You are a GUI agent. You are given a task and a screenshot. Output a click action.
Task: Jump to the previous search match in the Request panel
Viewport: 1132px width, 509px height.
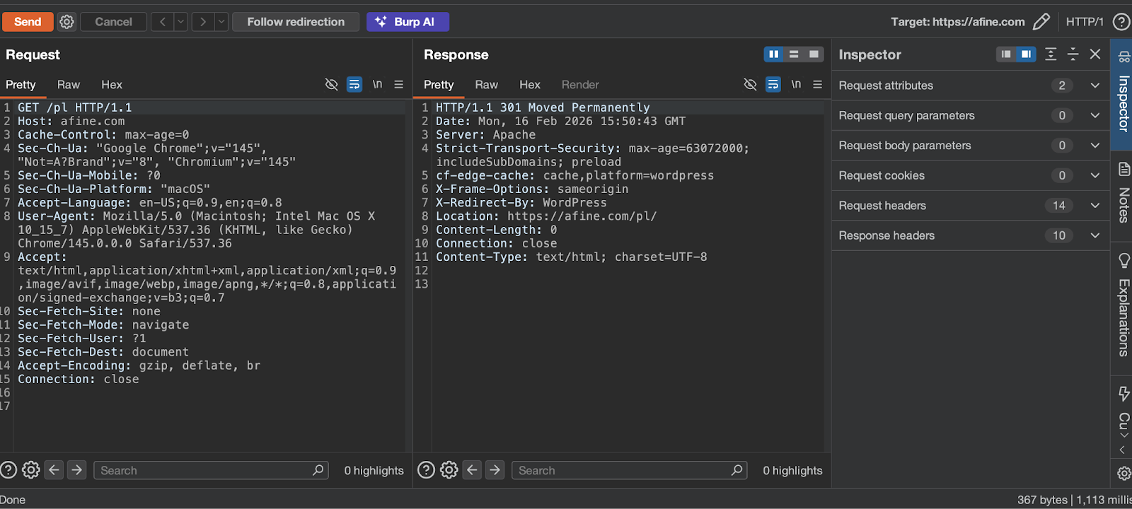click(54, 469)
